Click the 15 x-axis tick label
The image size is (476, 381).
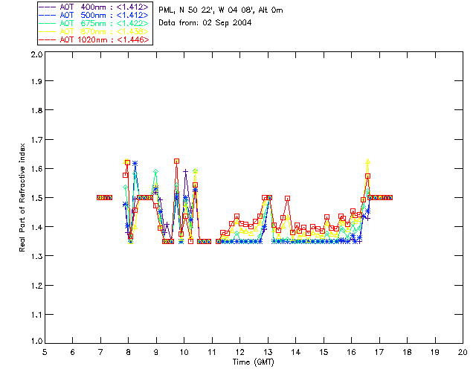pyautogui.click(x=324, y=352)
